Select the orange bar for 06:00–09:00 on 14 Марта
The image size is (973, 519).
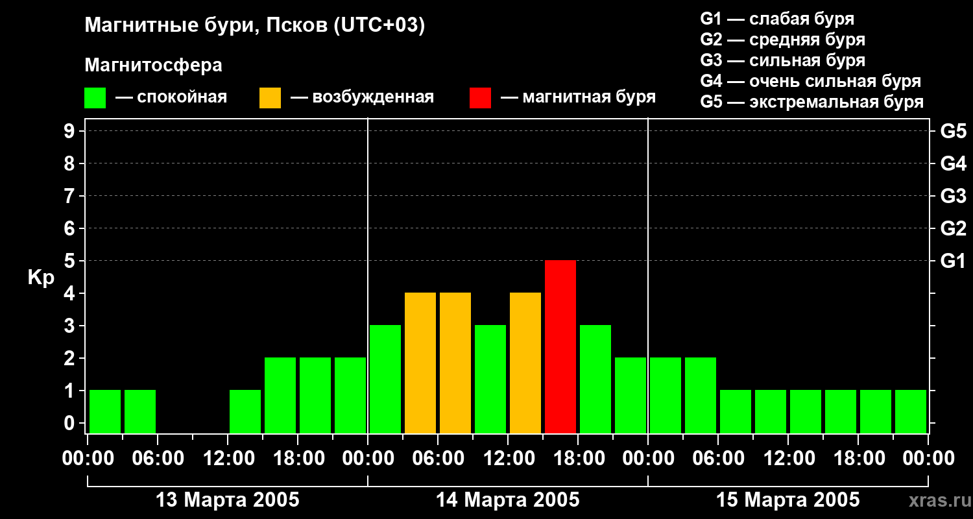(x=455, y=363)
